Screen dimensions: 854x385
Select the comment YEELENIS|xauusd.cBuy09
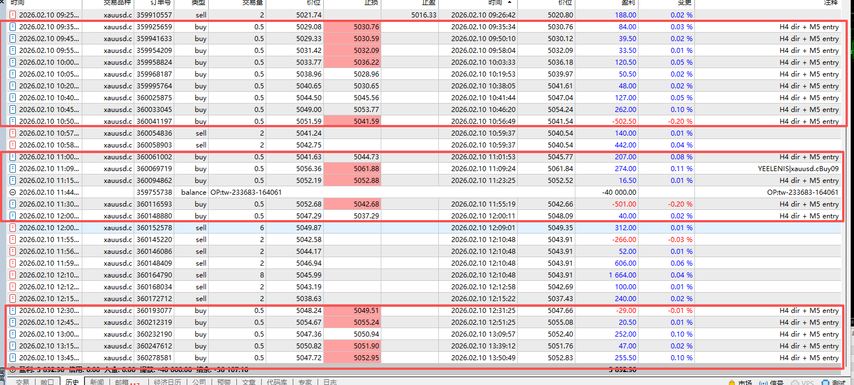pos(798,169)
